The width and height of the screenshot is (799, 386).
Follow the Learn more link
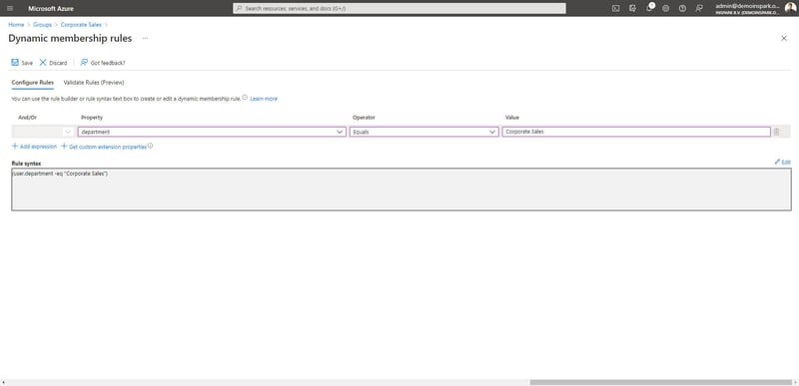264,99
